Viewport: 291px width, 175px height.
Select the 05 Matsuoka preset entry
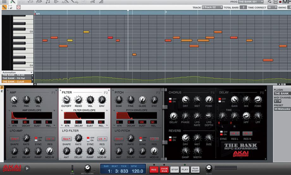282,109
